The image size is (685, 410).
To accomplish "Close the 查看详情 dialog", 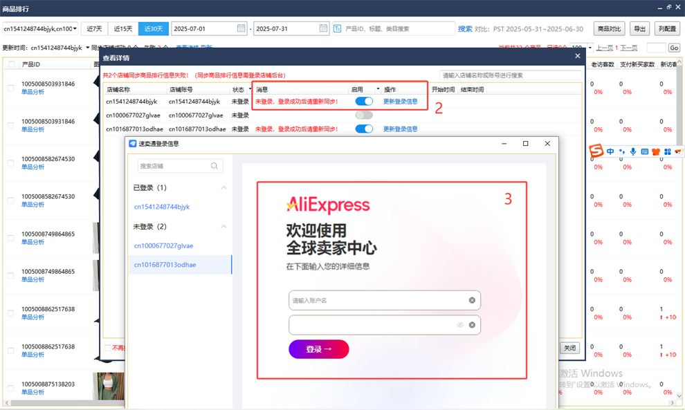I will pos(578,56).
